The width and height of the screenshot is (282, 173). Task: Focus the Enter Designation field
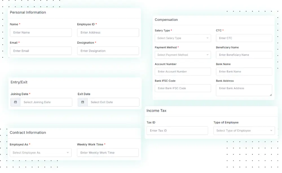tap(108, 51)
